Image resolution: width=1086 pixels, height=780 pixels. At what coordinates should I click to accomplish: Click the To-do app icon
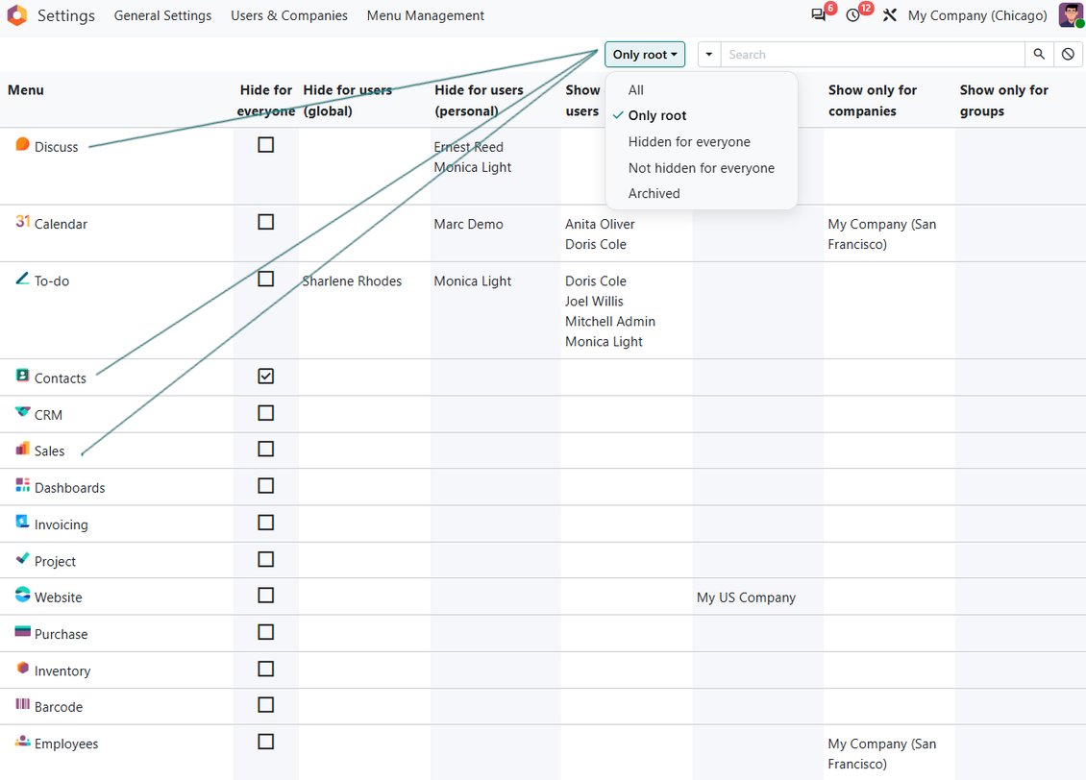[23, 279]
